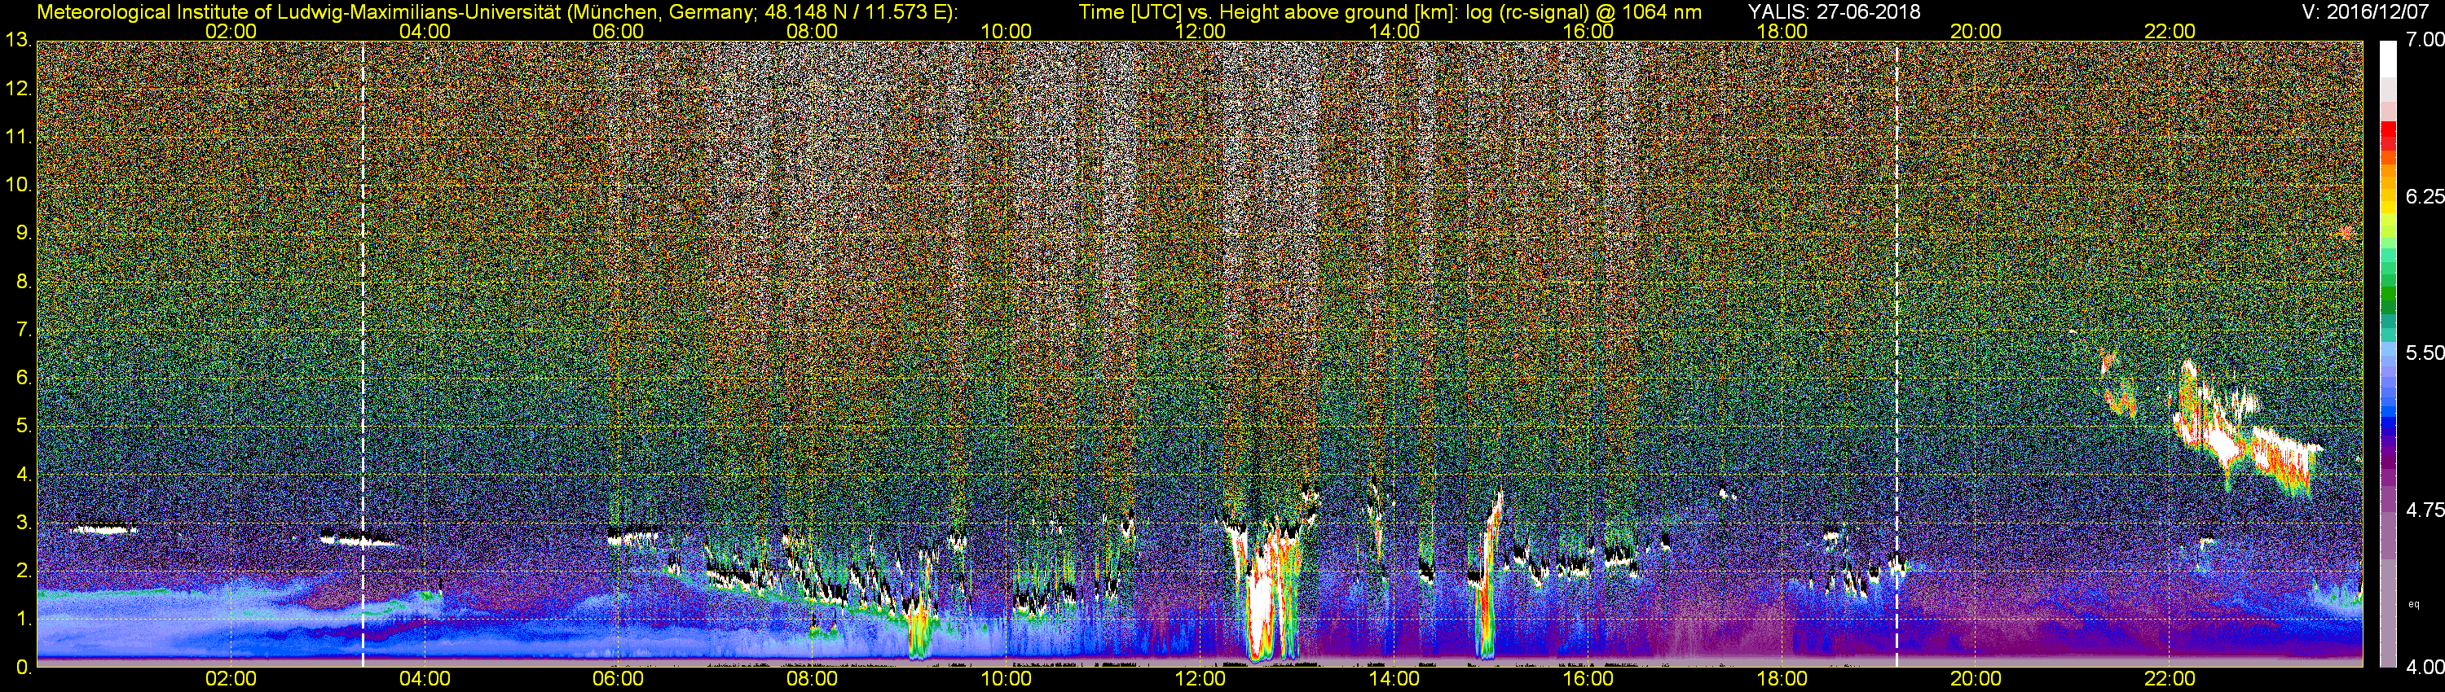Click the 7.00 colorbar value
Screen dimensions: 2445x692
(2424, 40)
